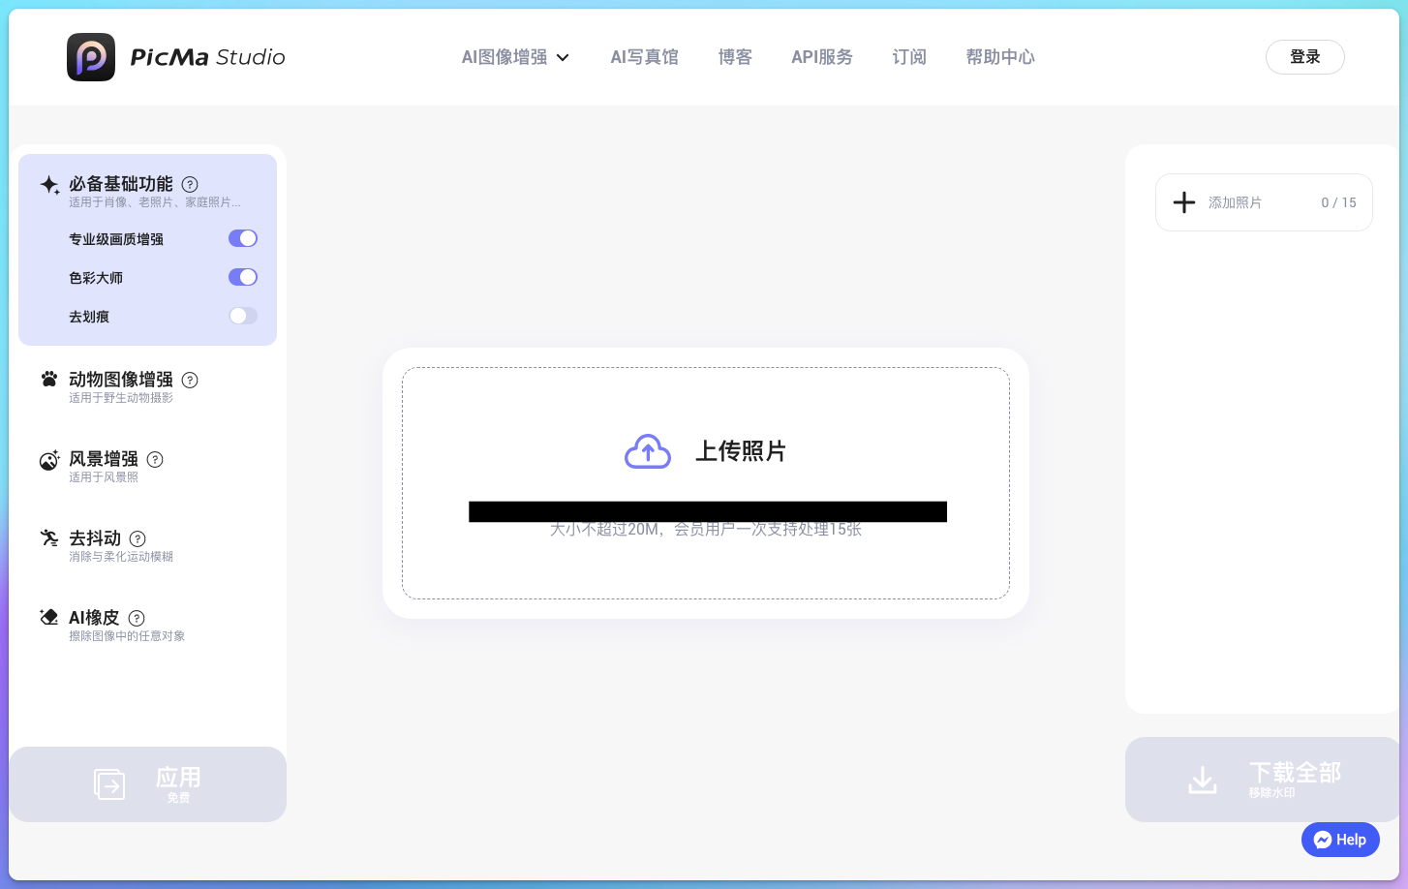Click the eraser icon for AI橡皮

coord(49,617)
